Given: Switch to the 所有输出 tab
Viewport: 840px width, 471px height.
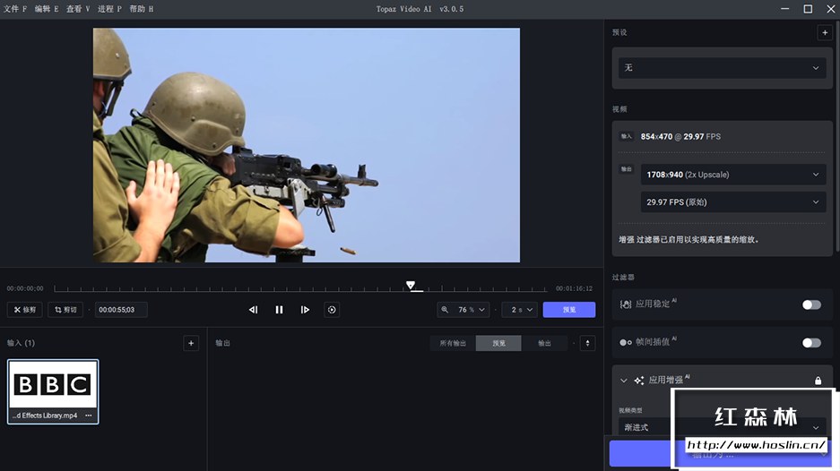Looking at the screenshot, I should [x=453, y=343].
